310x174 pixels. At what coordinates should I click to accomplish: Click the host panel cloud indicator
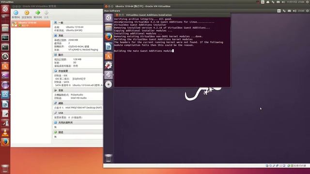pyautogui.click(x=268, y=2)
